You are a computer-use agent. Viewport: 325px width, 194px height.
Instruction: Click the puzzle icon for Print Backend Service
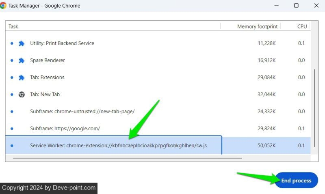coord(22,43)
